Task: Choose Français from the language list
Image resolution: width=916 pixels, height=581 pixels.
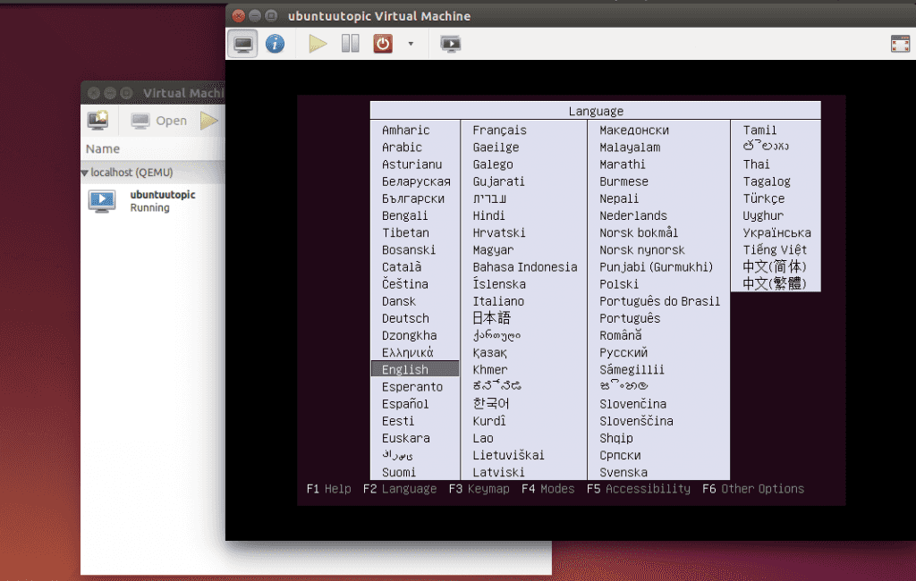Action: point(499,131)
